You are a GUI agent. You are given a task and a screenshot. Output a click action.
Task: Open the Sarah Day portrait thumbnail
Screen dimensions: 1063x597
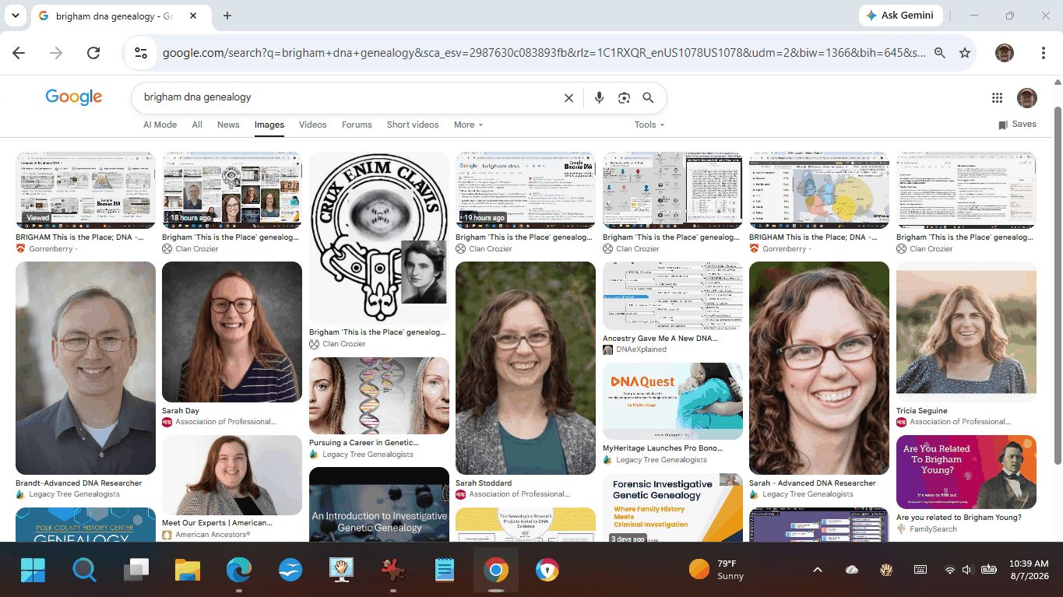(x=232, y=332)
